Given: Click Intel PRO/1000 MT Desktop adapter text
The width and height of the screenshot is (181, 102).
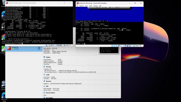Looking at the screenshot, I should tap(66, 84).
